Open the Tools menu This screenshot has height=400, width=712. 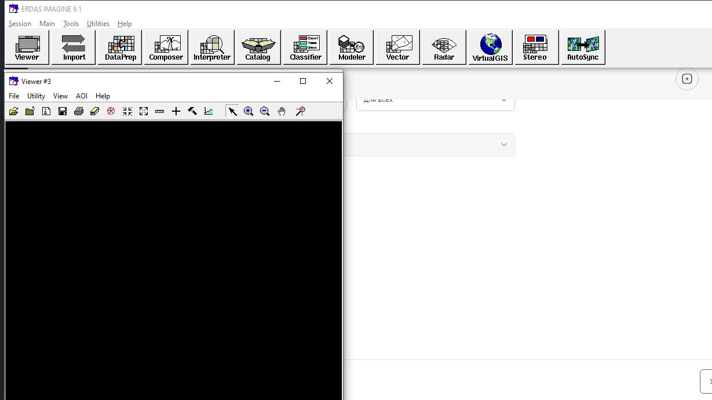point(71,24)
